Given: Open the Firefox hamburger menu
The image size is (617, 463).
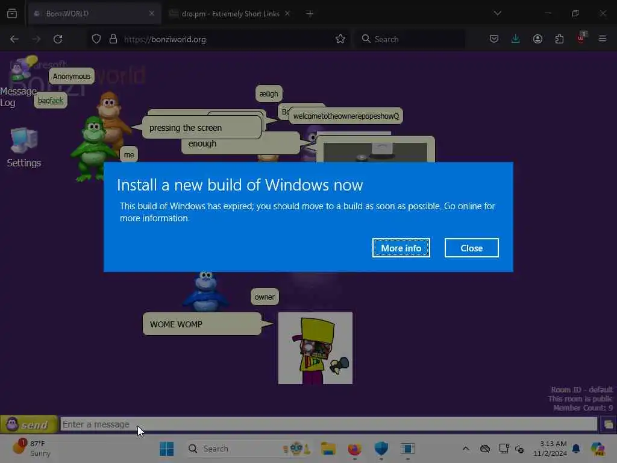Looking at the screenshot, I should [x=603, y=39].
